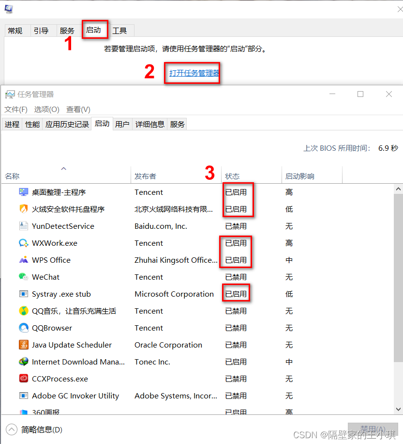Select the Task Manager 启动 tab
This screenshot has height=444, width=403.
[102, 124]
